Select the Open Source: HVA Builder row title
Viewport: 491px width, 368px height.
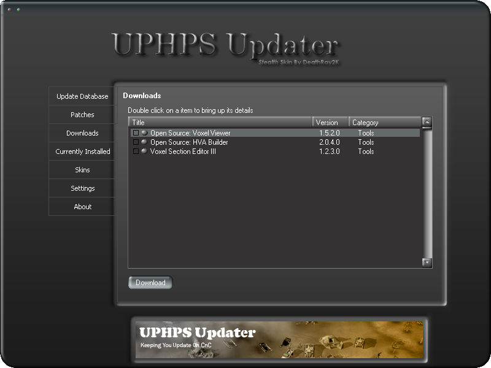pyautogui.click(x=189, y=142)
